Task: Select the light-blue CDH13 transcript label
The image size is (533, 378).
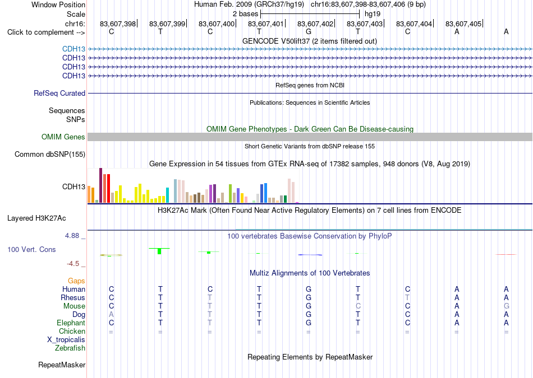Action: tap(73, 49)
